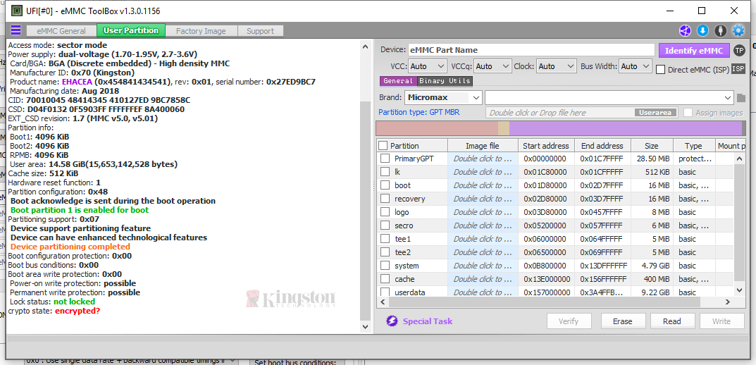Screen dimensions: 756x365
Task: Check the logo partition checkbox
Action: pos(385,212)
